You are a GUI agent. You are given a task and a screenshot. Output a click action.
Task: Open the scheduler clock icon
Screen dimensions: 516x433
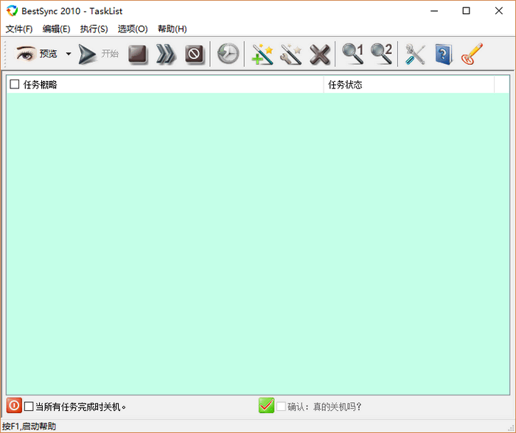(228, 54)
